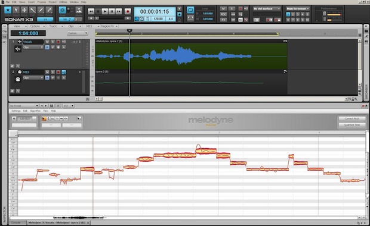The height and width of the screenshot is (226, 370).
Task: Select the Smart tool star icon
Action: click(x=8, y=10)
